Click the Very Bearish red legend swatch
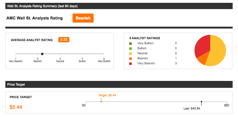This screenshot has height=117, width=238. (131, 64)
